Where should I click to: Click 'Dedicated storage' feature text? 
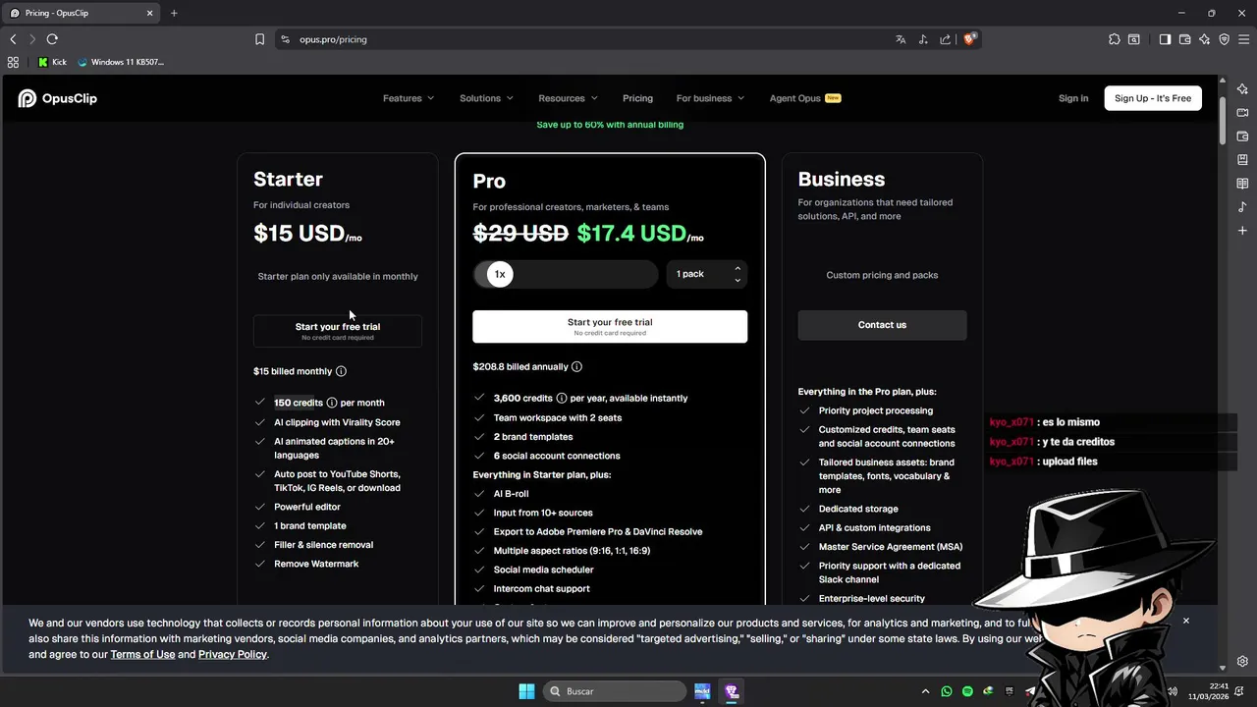(858, 509)
